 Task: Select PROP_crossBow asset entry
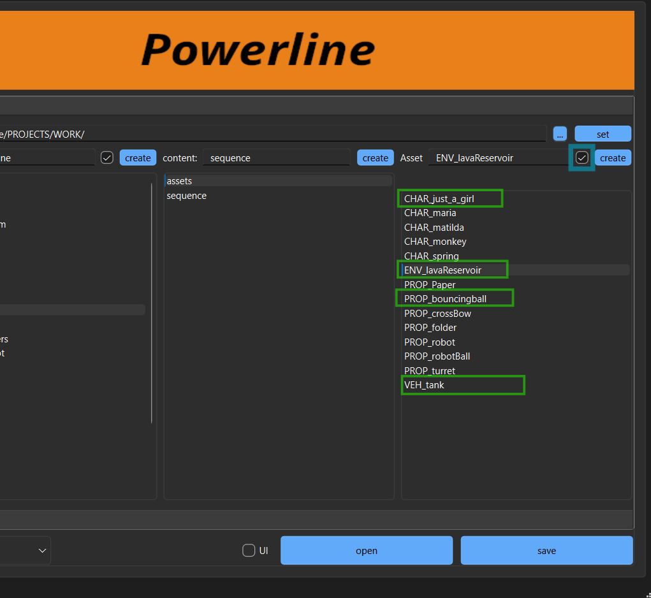point(437,314)
